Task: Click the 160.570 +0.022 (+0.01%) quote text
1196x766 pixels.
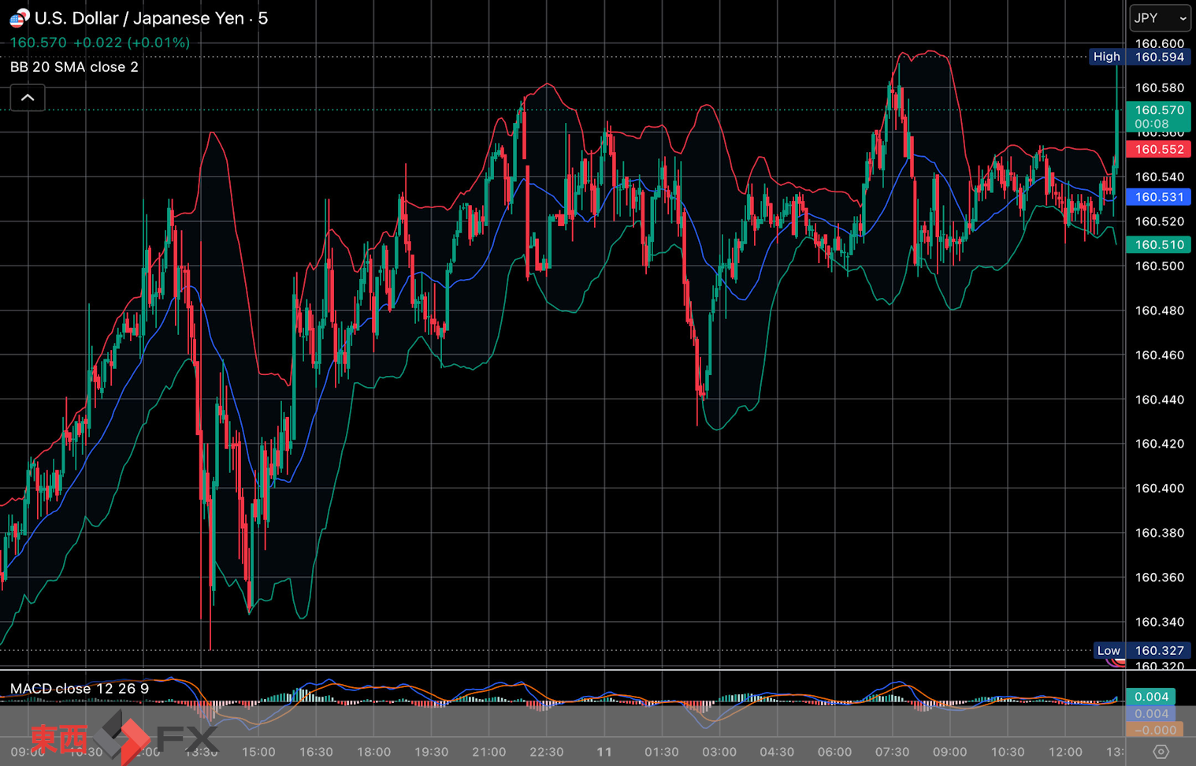Action: pyautogui.click(x=100, y=43)
